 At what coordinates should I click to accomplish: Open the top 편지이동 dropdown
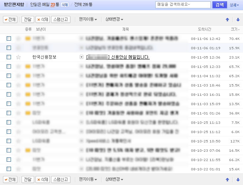click(88, 19)
